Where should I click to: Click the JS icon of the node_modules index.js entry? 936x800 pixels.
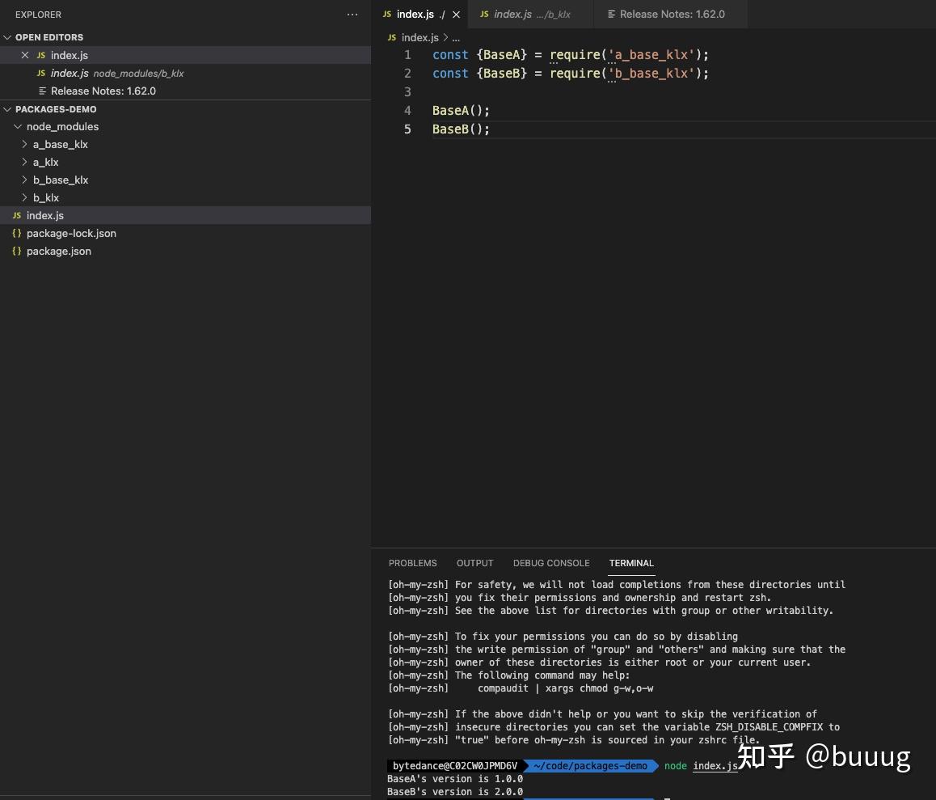pyautogui.click(x=40, y=74)
